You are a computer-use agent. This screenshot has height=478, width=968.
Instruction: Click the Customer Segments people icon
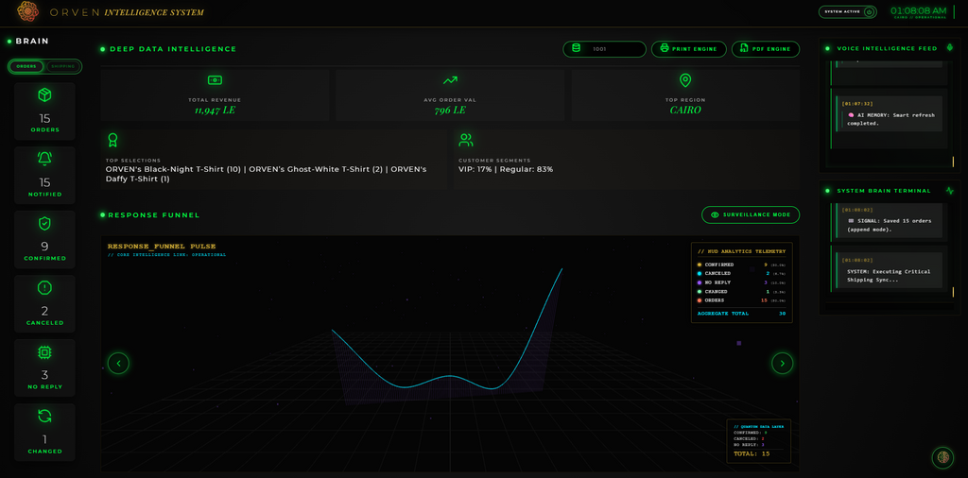point(465,140)
